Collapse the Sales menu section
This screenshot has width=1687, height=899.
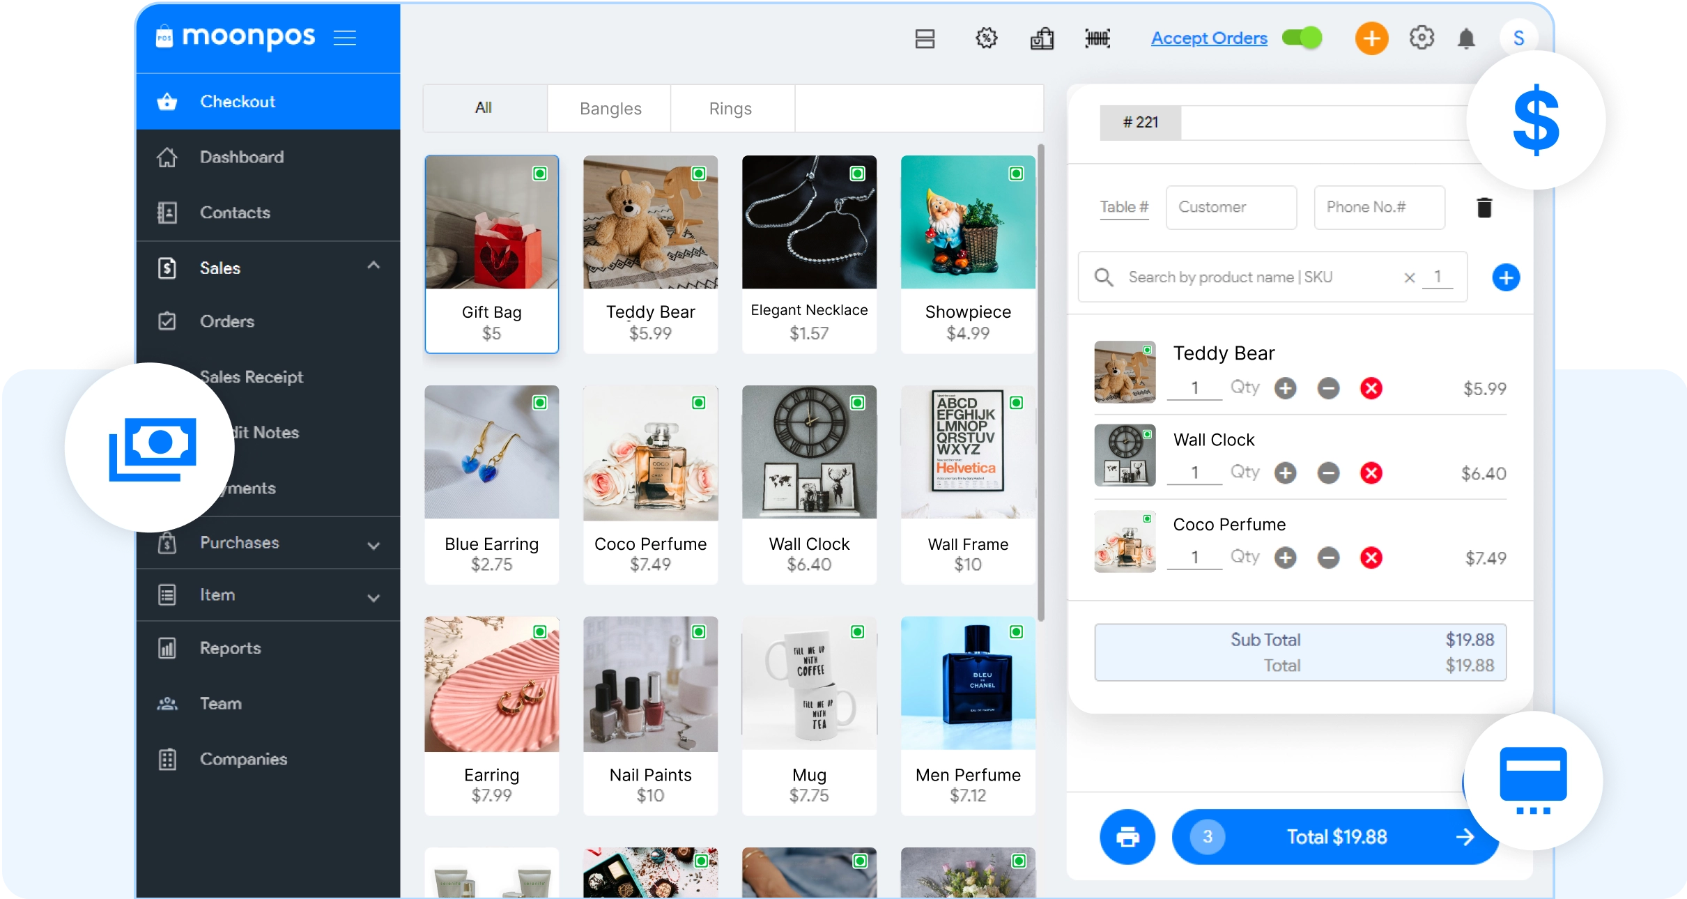tap(373, 266)
